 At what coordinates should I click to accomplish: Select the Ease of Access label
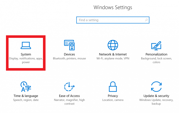[69, 96]
